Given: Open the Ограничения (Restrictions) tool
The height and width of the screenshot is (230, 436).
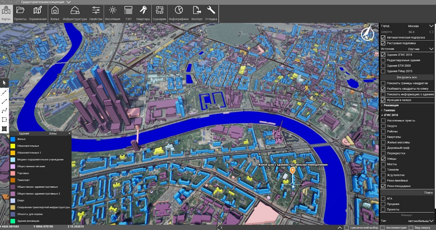Looking at the screenshot, I should [x=37, y=13].
